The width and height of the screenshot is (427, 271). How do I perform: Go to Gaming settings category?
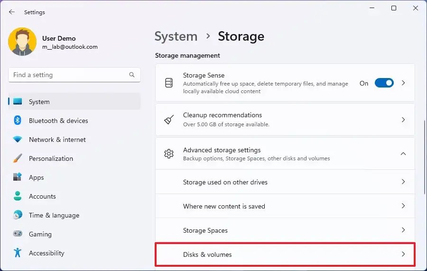tap(40, 234)
